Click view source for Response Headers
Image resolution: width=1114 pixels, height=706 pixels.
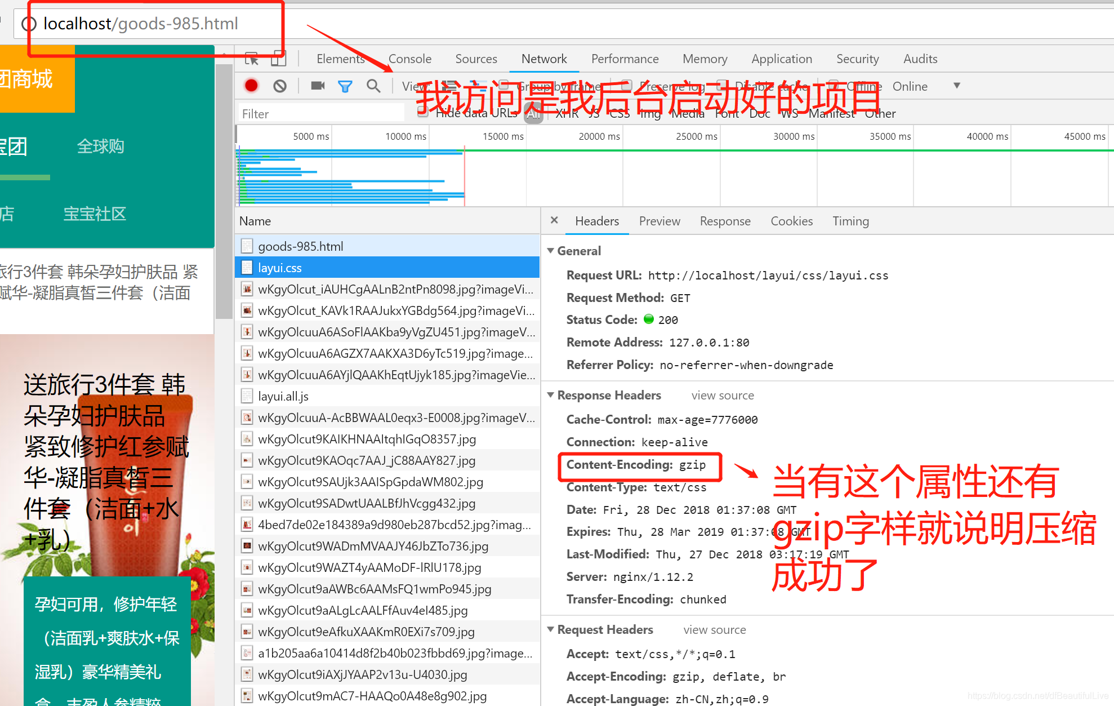point(723,396)
